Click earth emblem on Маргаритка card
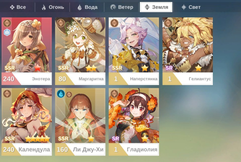The height and width of the screenshot is (162, 241). (x=61, y=23)
